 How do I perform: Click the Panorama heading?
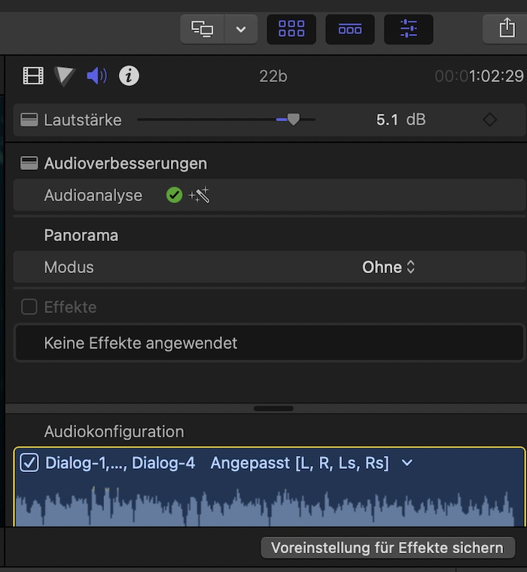(x=81, y=236)
